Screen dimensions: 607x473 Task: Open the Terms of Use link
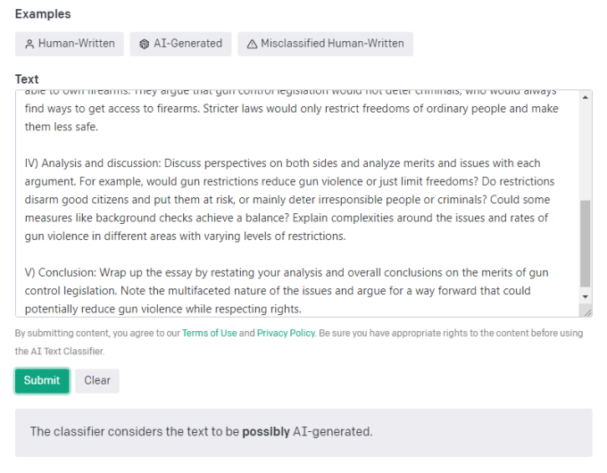pyautogui.click(x=209, y=333)
